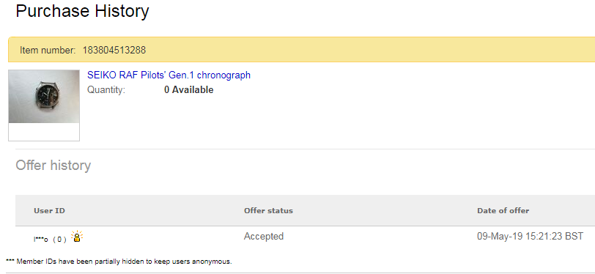Click the Member IDs anonymity footnote

[124, 262]
